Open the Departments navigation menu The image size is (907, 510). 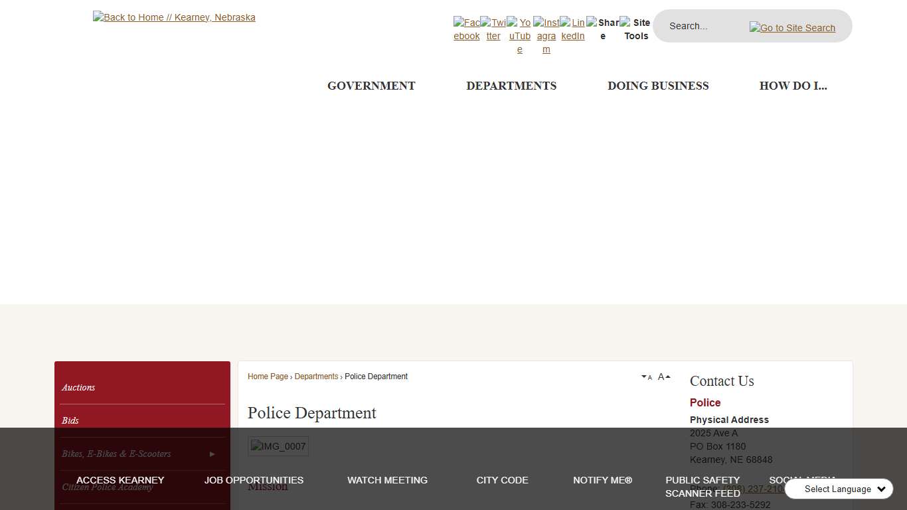coord(511,86)
